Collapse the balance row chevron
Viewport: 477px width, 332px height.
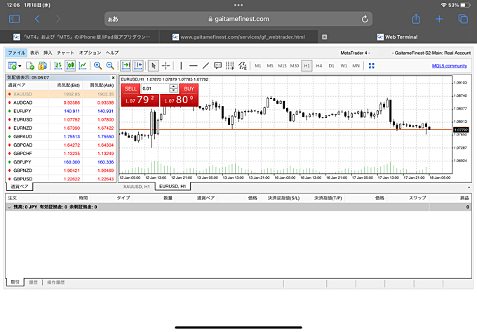(x=9, y=207)
